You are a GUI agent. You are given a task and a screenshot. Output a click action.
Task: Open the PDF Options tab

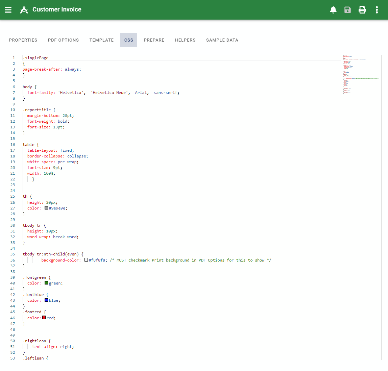click(63, 40)
